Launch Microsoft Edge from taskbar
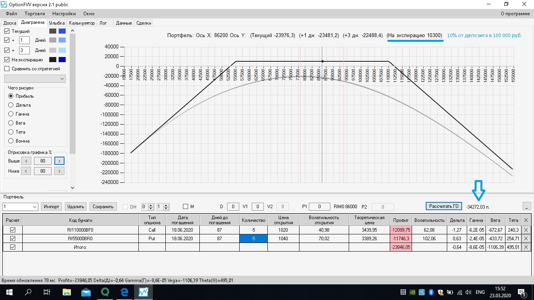 (124, 292)
